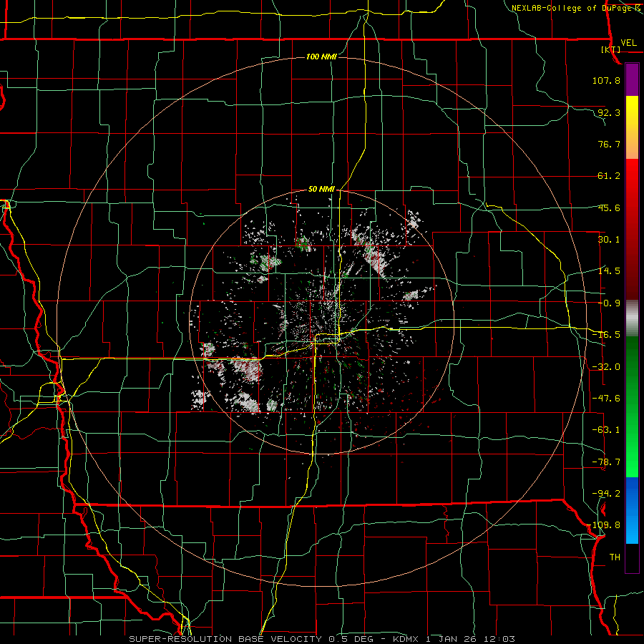Click the TH threshold label on legend

tap(615, 557)
